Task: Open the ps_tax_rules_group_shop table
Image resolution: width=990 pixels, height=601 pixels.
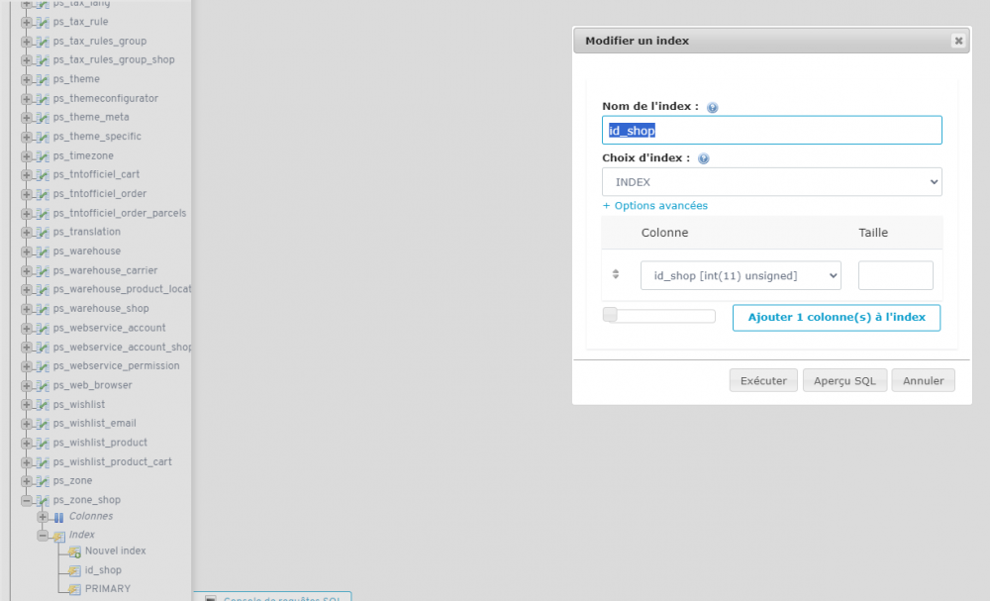Action: click(x=114, y=60)
